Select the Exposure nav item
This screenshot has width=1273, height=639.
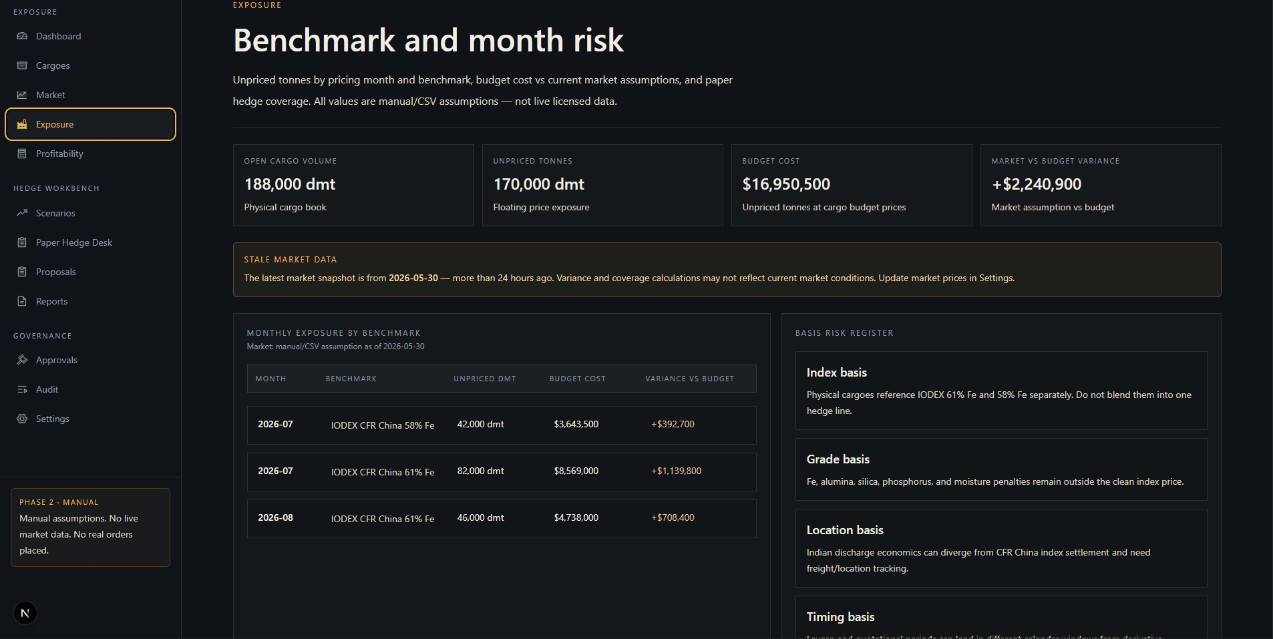pos(90,124)
